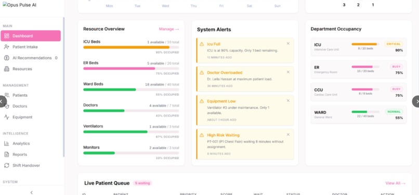
Task: Click the Ward Beds occupancy bar
Action: pos(131,89)
